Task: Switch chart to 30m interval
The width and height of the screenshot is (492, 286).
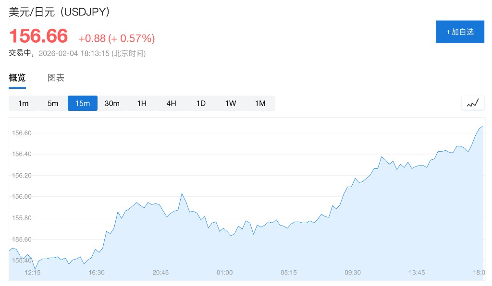Action: coord(112,103)
